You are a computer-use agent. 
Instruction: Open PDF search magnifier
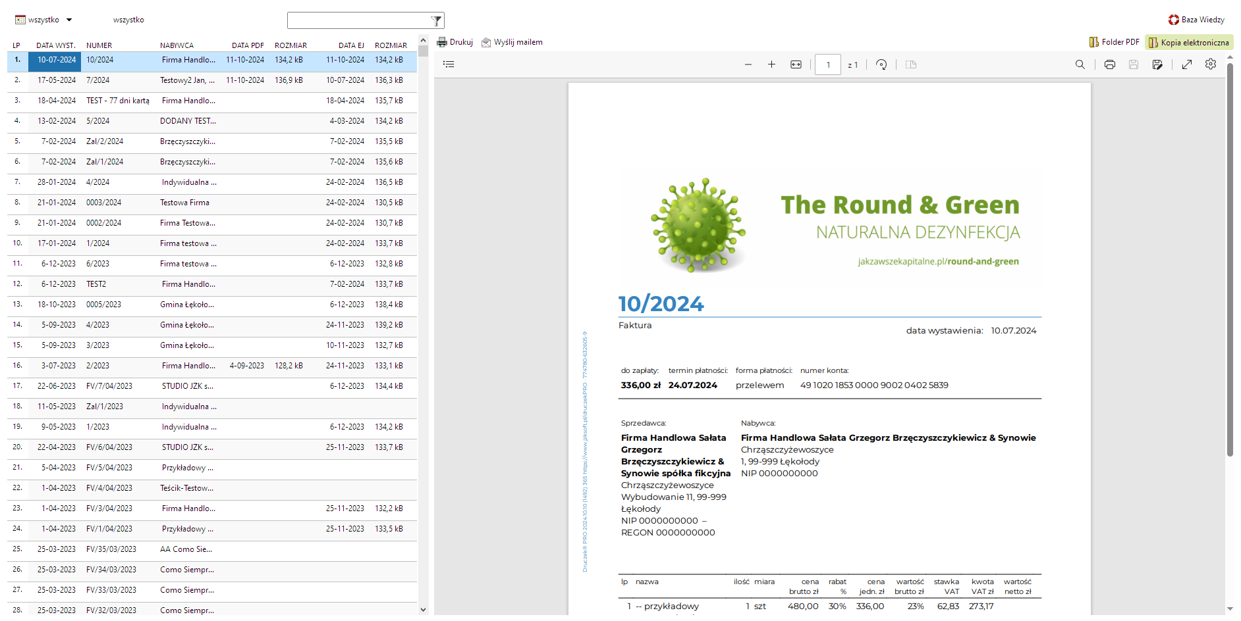point(1080,64)
